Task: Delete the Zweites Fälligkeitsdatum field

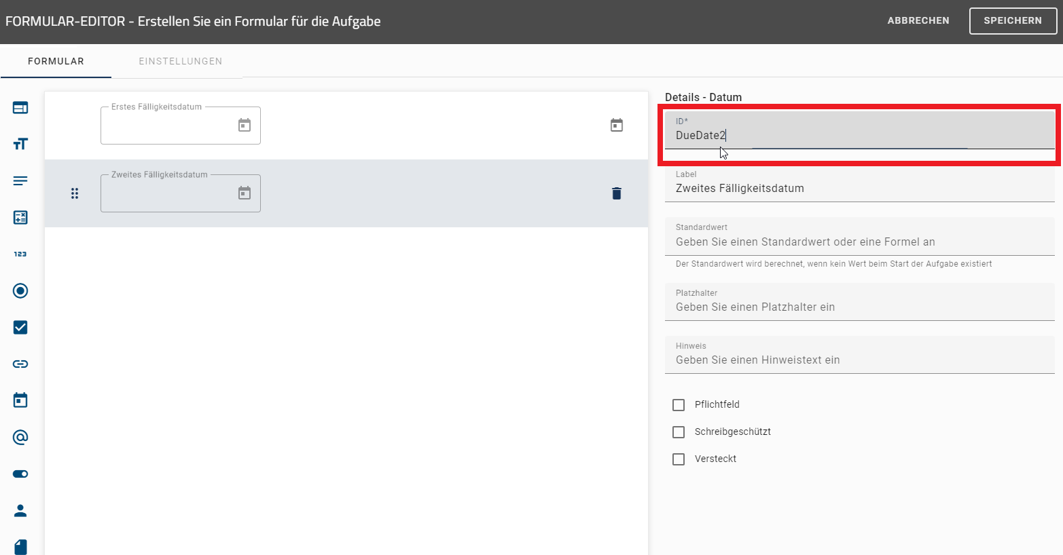Action: pyautogui.click(x=616, y=193)
